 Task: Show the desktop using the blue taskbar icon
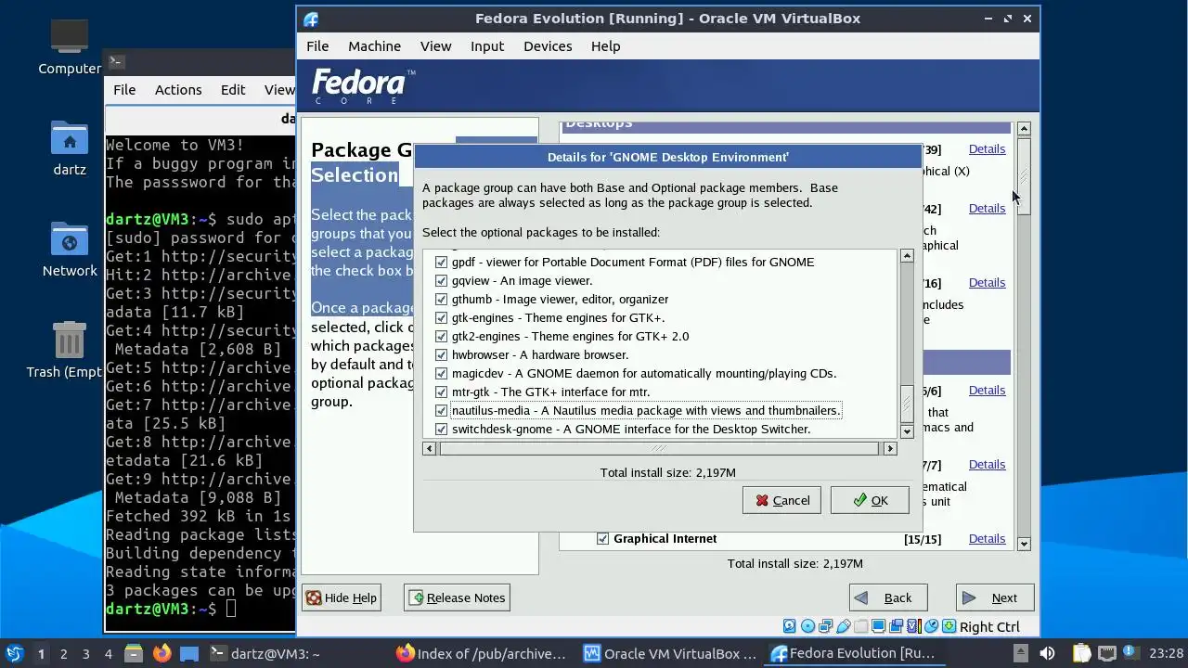click(189, 653)
